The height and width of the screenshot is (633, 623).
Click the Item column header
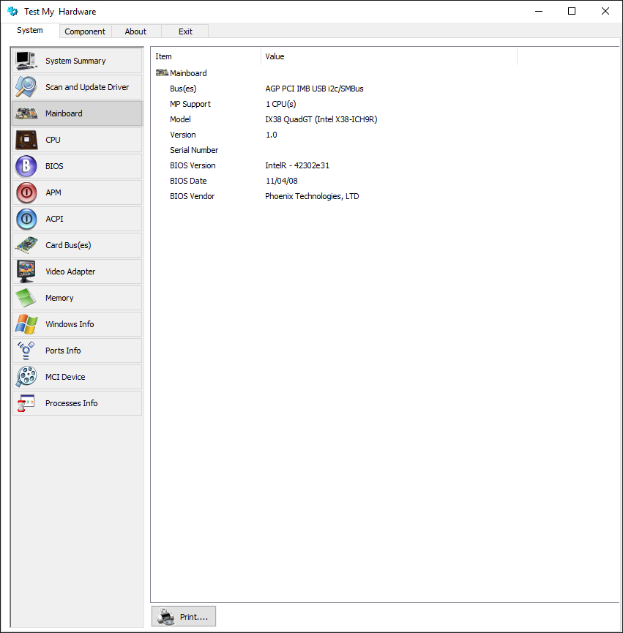pos(206,56)
